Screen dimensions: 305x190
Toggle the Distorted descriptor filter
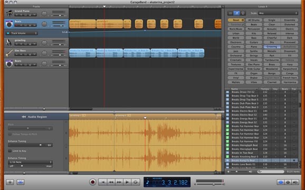[290, 24]
